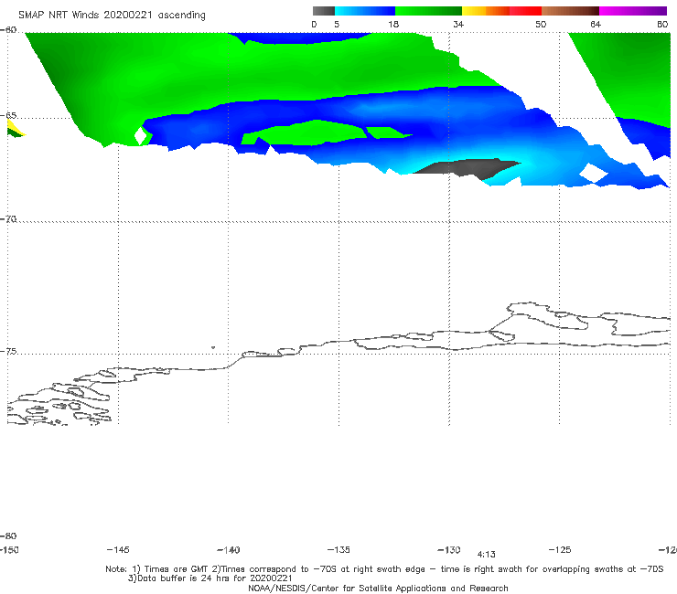Screen dimensions: 677x594
Task: Click the NOAA/NESDIS credit line
Action: click(378, 588)
